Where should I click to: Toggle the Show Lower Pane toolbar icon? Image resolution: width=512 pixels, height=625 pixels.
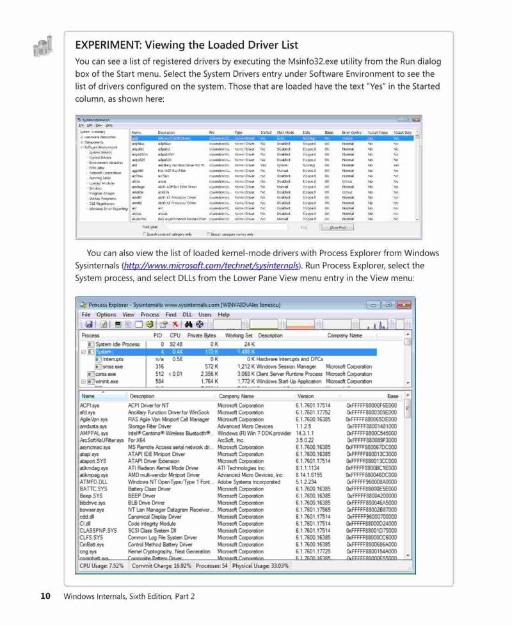pyautogui.click(x=138, y=325)
